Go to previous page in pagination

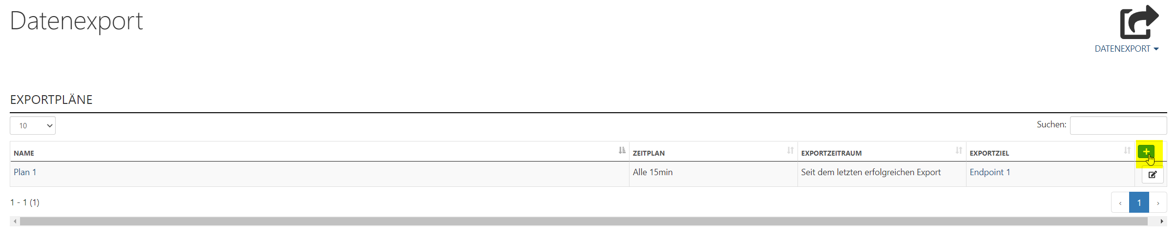(1120, 202)
